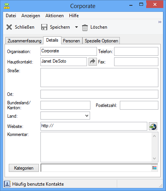Image resolution: width=166 pixels, height=191 pixels.
Task: Open website with the globe icon
Action: pyautogui.click(x=153, y=126)
